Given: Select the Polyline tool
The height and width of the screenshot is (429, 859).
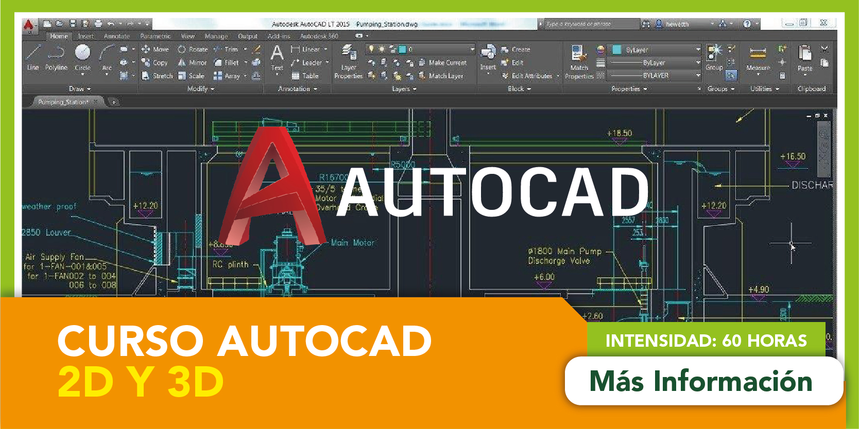Looking at the screenshot, I should click(x=56, y=57).
